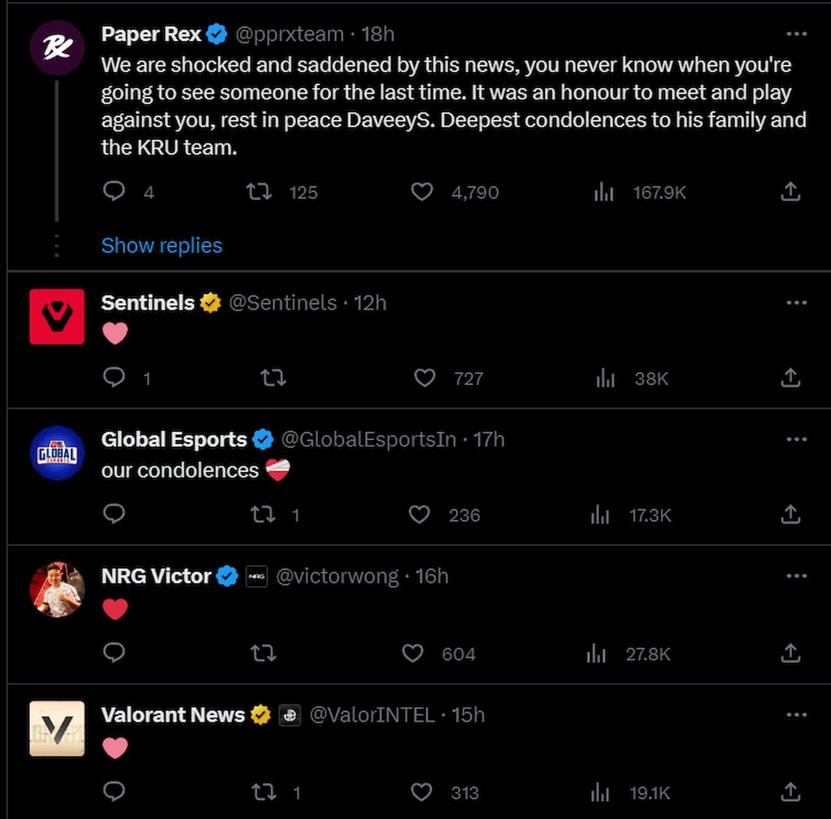Open the Sentinels profile avatar

(x=57, y=316)
